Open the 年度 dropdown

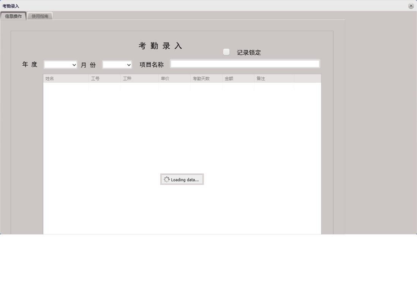click(60, 64)
